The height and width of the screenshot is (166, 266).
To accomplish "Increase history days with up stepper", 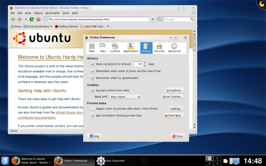I will pos(145,63).
